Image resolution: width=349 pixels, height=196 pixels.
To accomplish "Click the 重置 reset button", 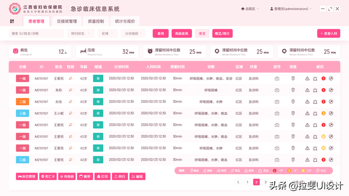I will coord(202,34).
